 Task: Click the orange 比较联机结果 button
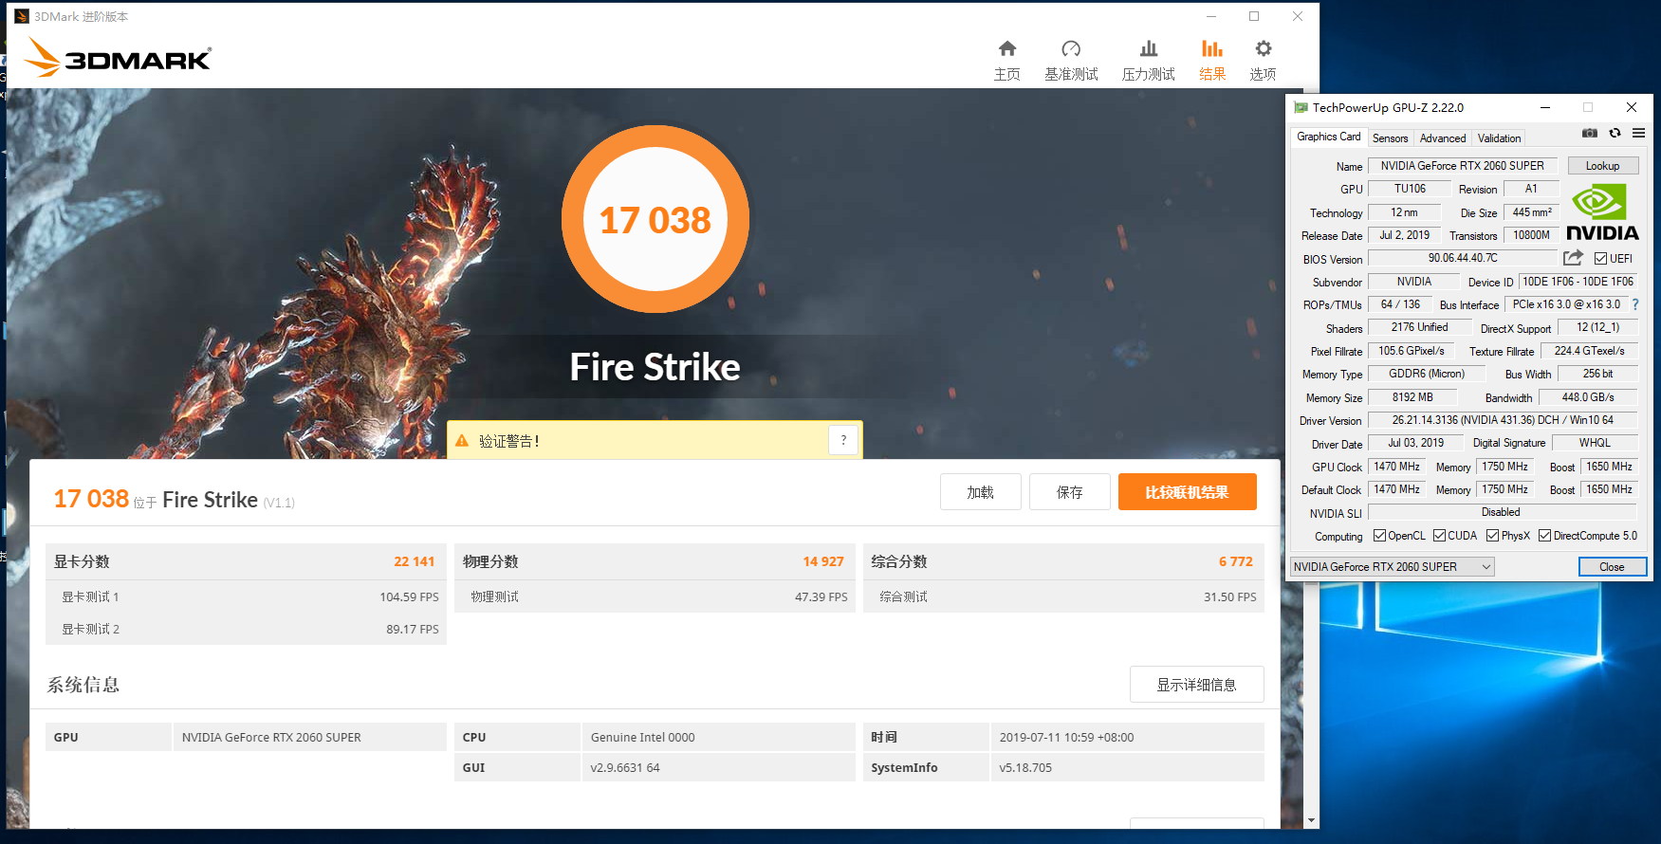tap(1187, 492)
